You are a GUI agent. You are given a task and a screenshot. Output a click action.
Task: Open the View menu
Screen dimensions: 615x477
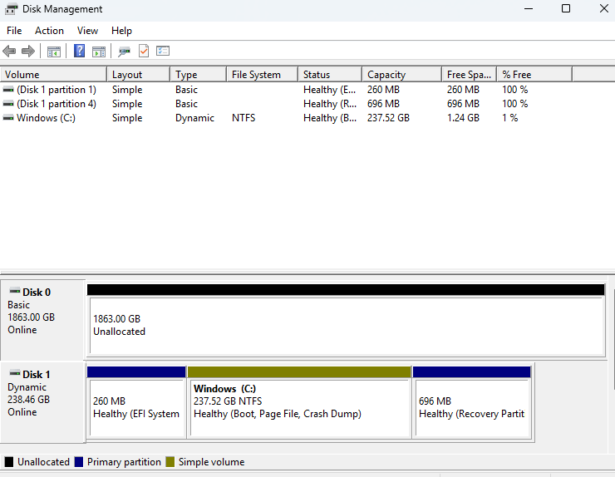[87, 31]
